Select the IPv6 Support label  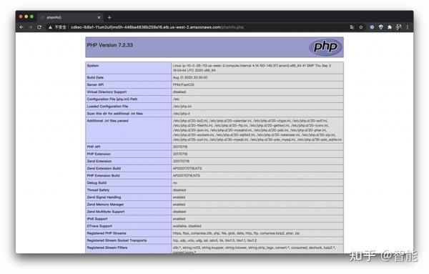[97, 219]
